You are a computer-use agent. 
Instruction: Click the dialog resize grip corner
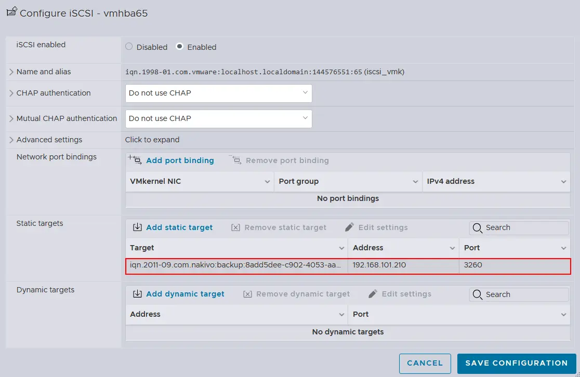(x=577, y=374)
